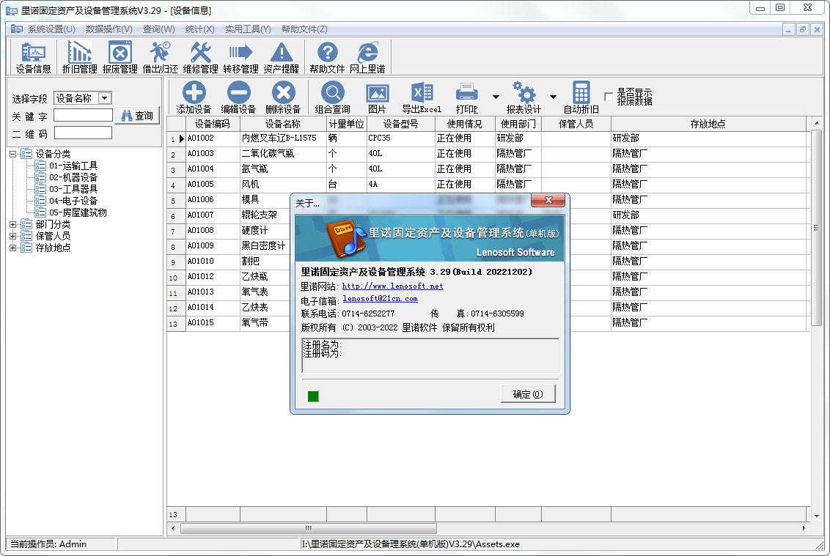Select cell CPC35
The width and height of the screenshot is (830, 556).
point(401,138)
